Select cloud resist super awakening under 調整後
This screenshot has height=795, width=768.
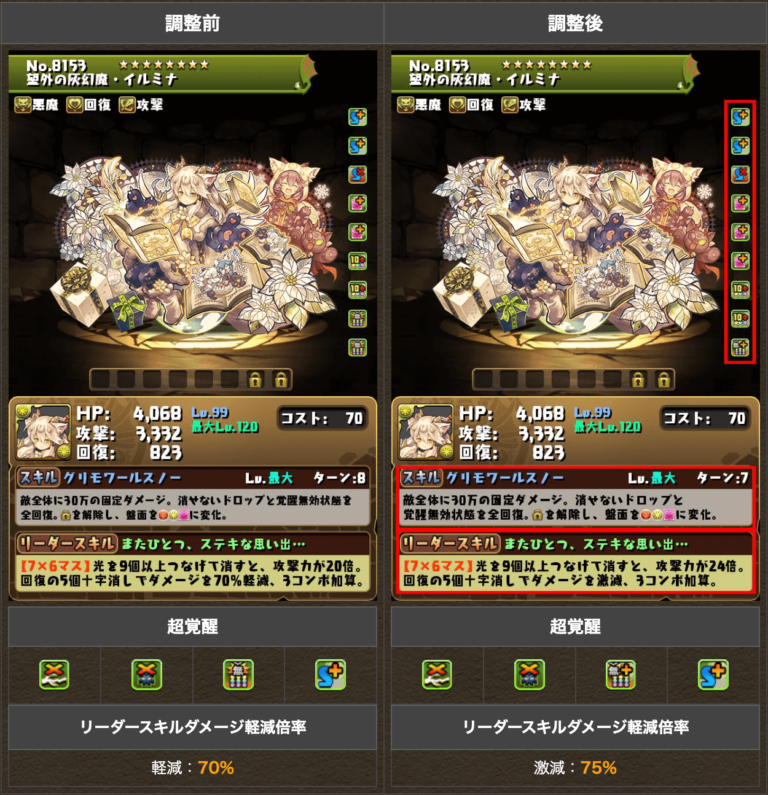(437, 675)
